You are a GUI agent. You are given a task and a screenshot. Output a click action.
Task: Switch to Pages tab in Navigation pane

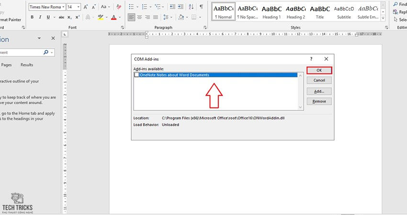click(6, 65)
